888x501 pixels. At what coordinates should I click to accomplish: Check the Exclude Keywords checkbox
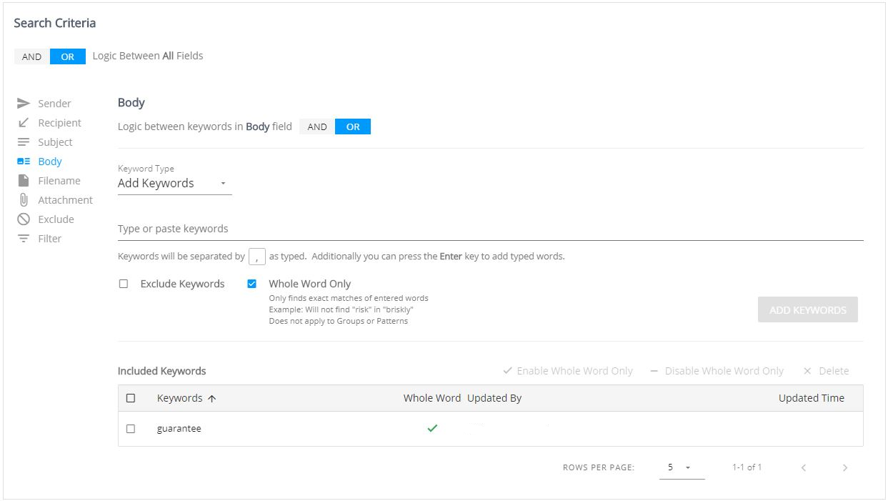(x=124, y=284)
